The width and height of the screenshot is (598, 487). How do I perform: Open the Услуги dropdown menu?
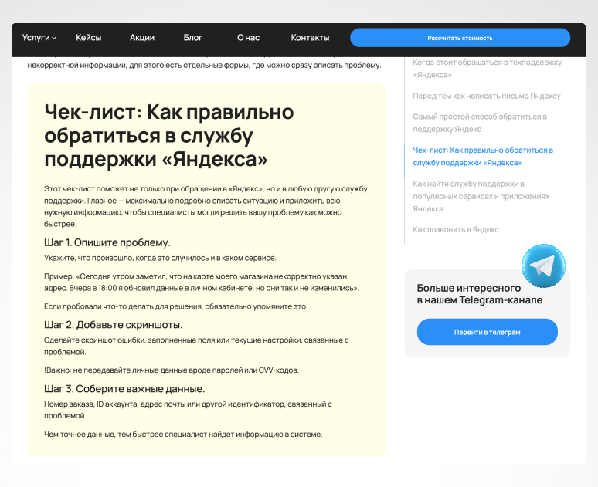pos(39,38)
